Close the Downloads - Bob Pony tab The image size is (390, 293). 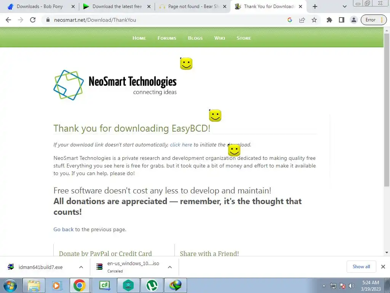[73, 6]
